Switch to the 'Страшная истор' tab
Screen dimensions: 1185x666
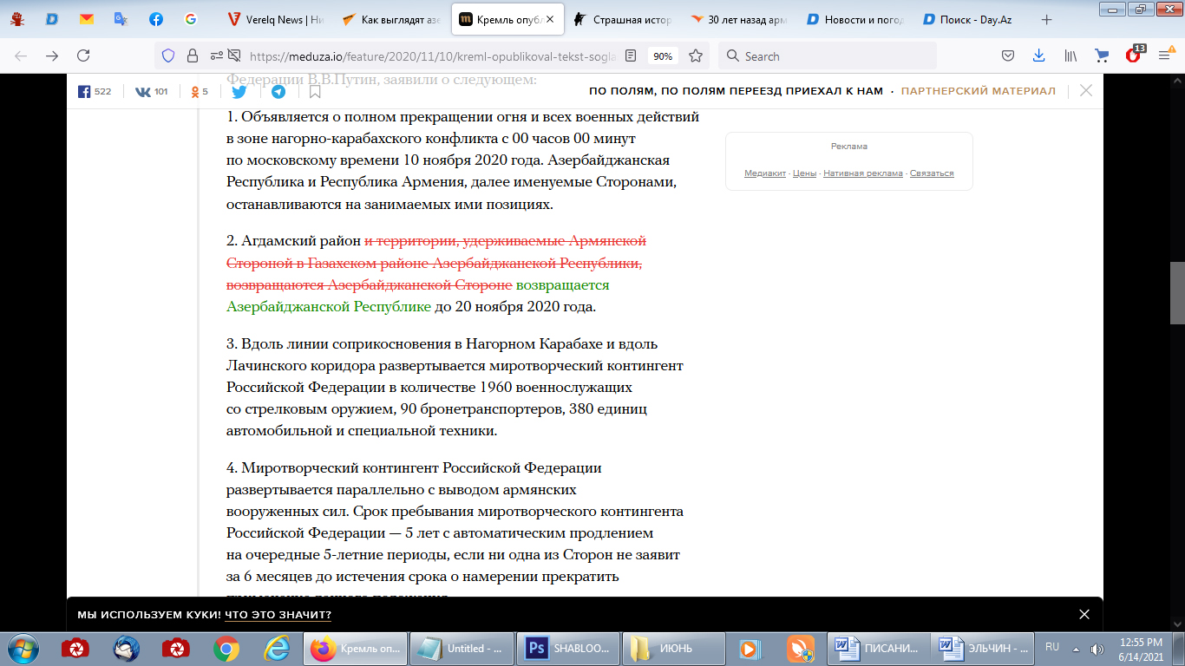click(622, 19)
